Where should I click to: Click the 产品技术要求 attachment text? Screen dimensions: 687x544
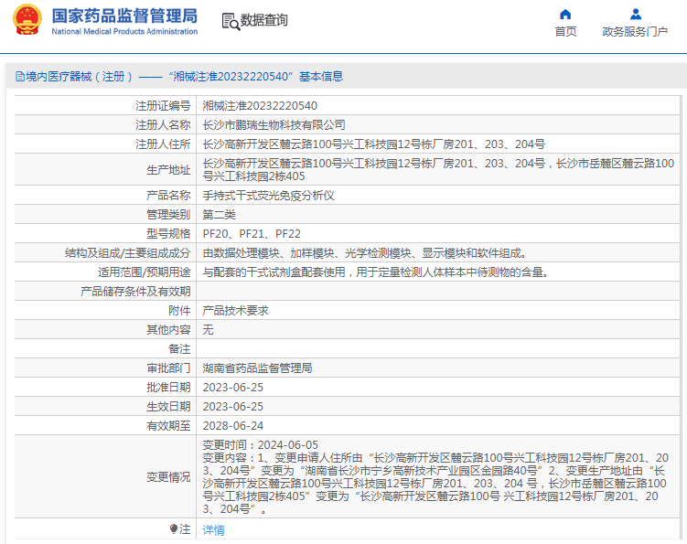click(x=235, y=311)
